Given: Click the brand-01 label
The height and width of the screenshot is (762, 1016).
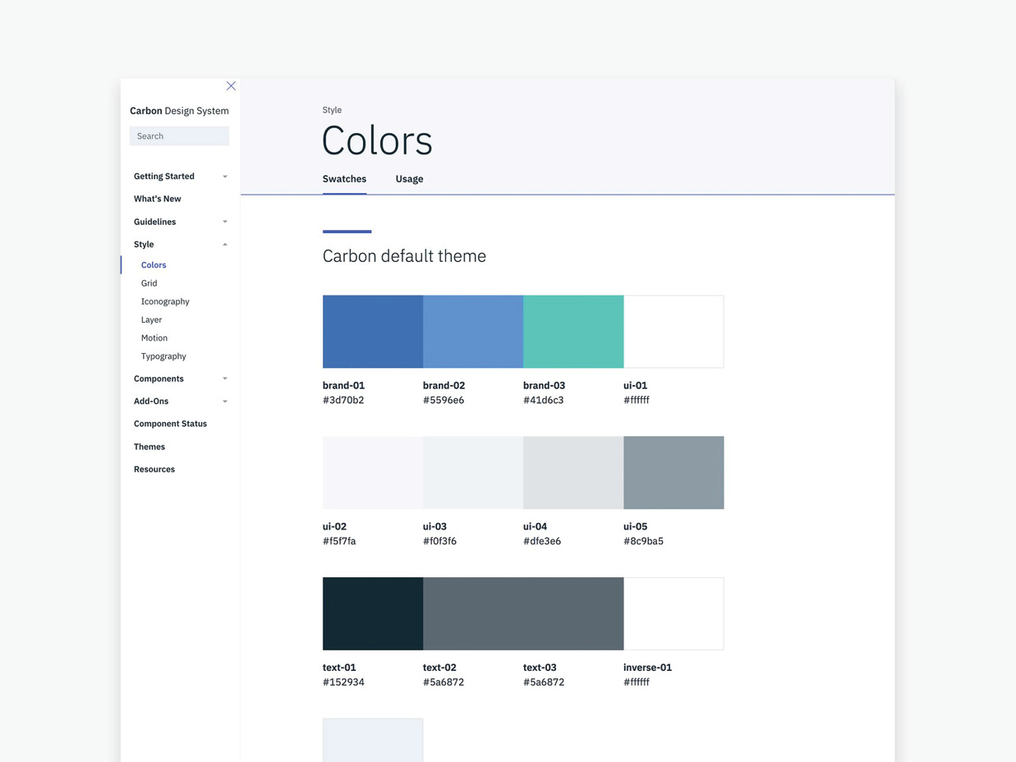Looking at the screenshot, I should [x=343, y=386].
